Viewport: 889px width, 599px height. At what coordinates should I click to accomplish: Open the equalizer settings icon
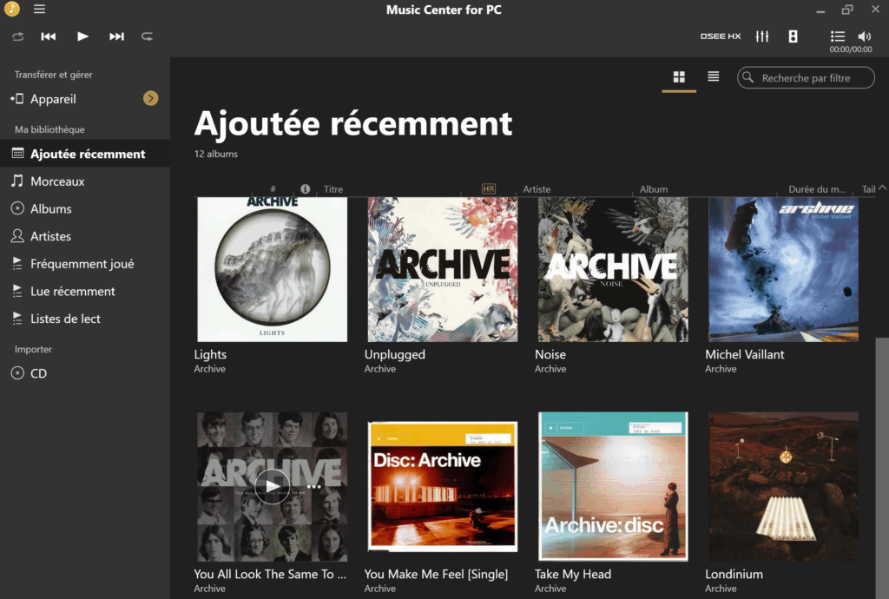click(762, 36)
